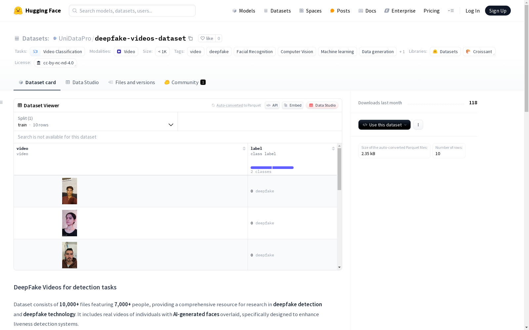529x330 pixels.
Task: Click the Log In link
Action: pos(472,11)
